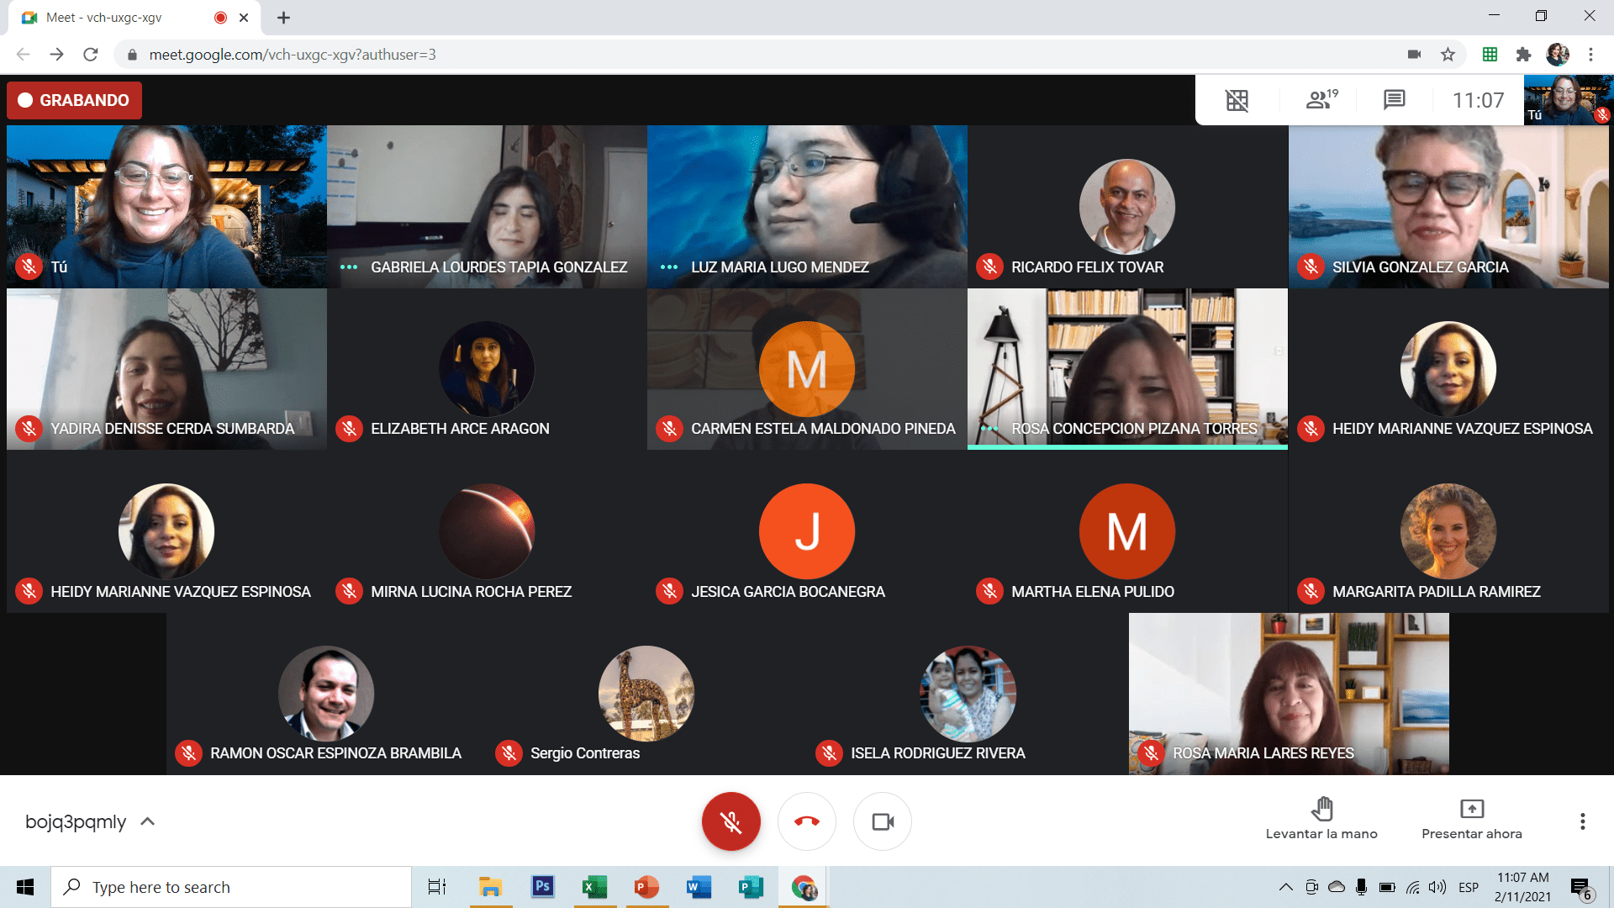
Task: Hang up with the red phone button
Action: (806, 821)
